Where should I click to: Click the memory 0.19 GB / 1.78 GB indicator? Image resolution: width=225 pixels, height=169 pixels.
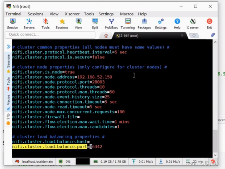point(110,161)
